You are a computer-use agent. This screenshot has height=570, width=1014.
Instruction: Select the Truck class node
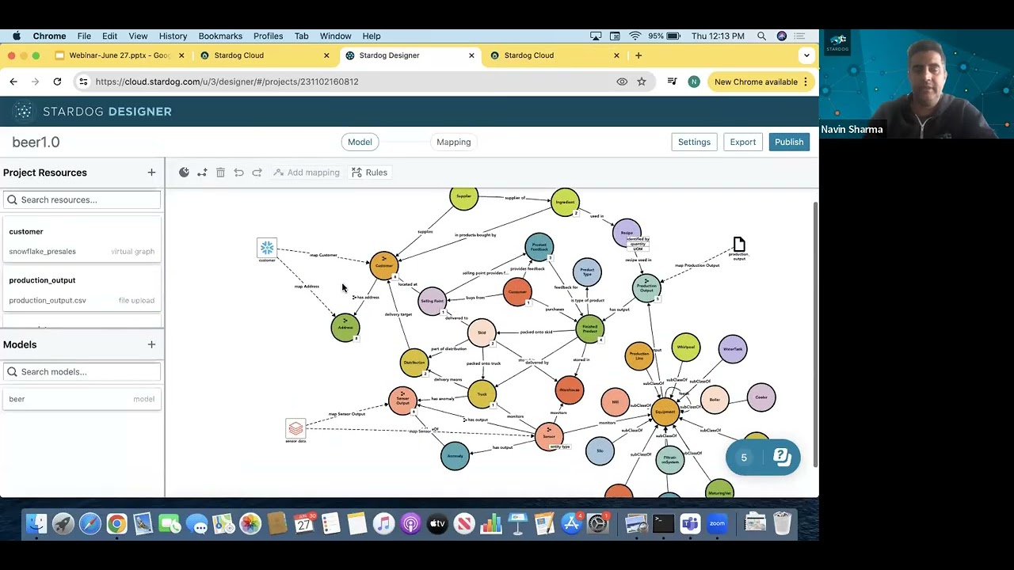(x=482, y=394)
